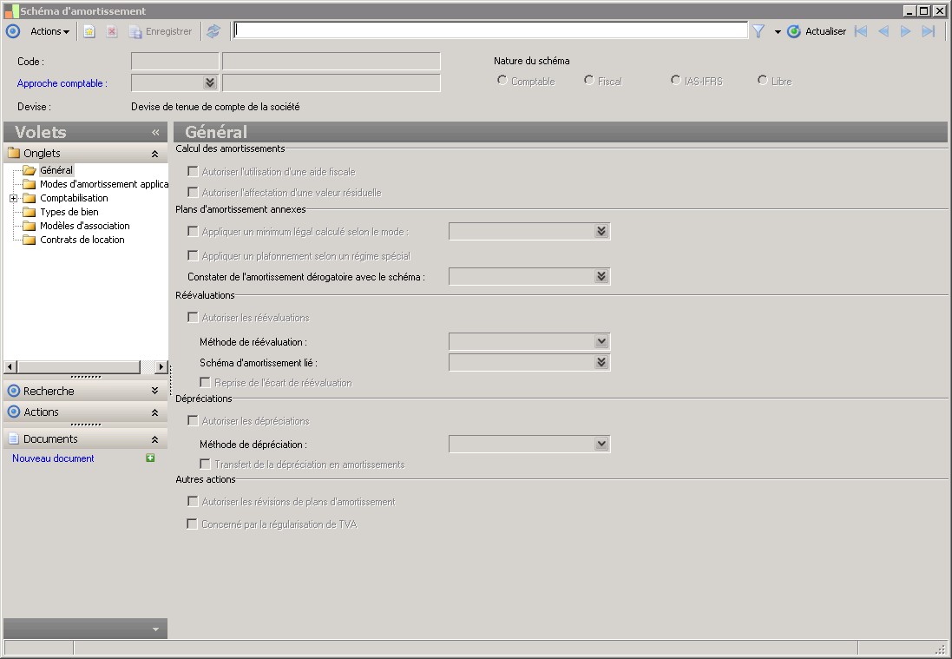This screenshot has height=659, width=952.
Task: Click the Comptabilisation folder icon
Action: click(30, 198)
